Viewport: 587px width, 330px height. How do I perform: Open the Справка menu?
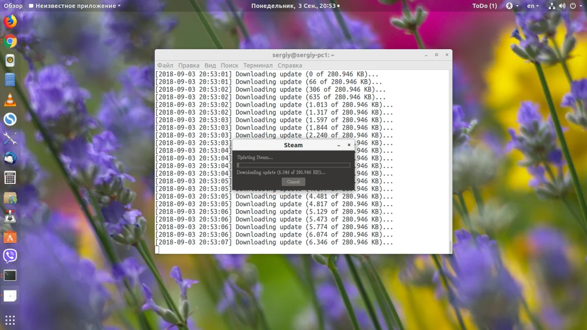(289, 65)
